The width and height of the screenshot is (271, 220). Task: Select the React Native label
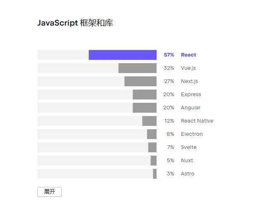click(x=197, y=121)
